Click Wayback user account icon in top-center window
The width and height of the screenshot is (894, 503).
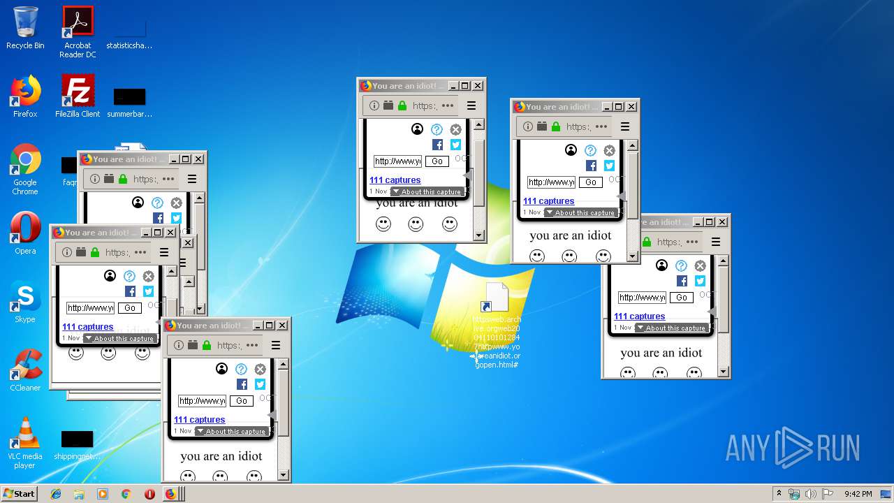(417, 129)
